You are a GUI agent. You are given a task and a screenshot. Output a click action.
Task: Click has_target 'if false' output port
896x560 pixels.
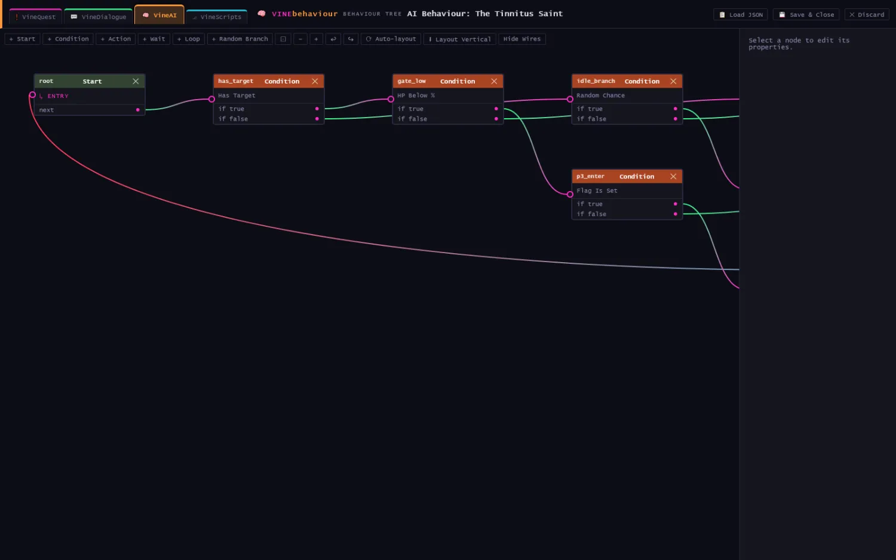click(317, 119)
